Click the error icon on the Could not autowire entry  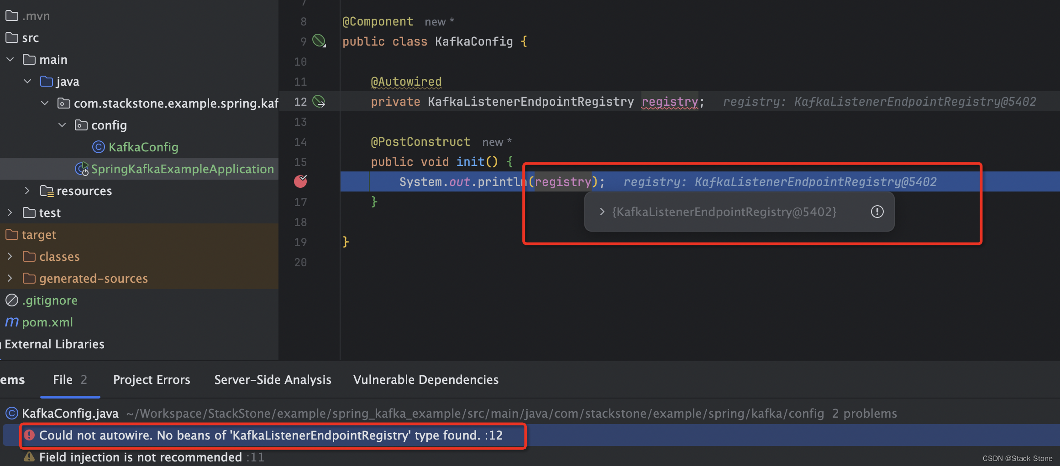[29, 435]
